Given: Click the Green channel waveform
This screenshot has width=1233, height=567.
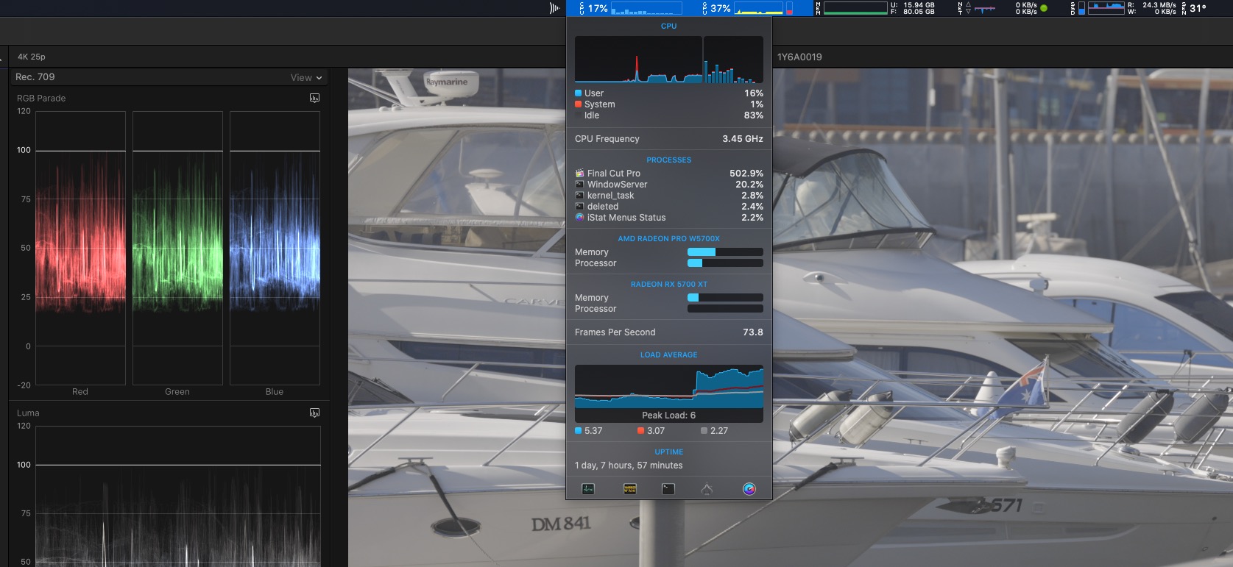Looking at the screenshot, I should coord(177,248).
